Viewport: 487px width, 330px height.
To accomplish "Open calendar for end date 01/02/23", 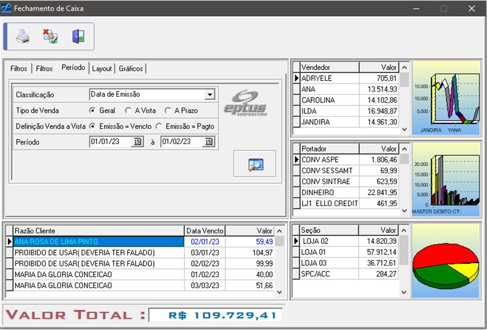I will tap(208, 142).
